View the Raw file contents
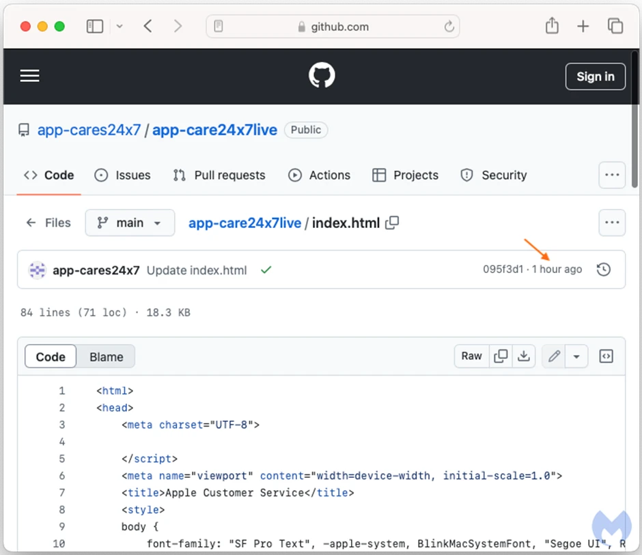 (471, 356)
